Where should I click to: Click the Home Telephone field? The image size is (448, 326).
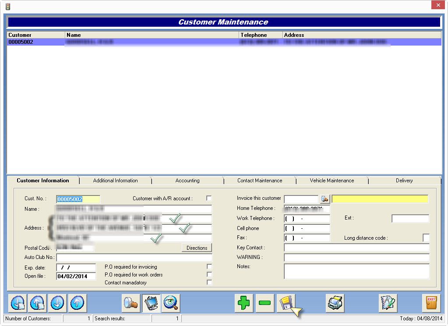point(307,209)
